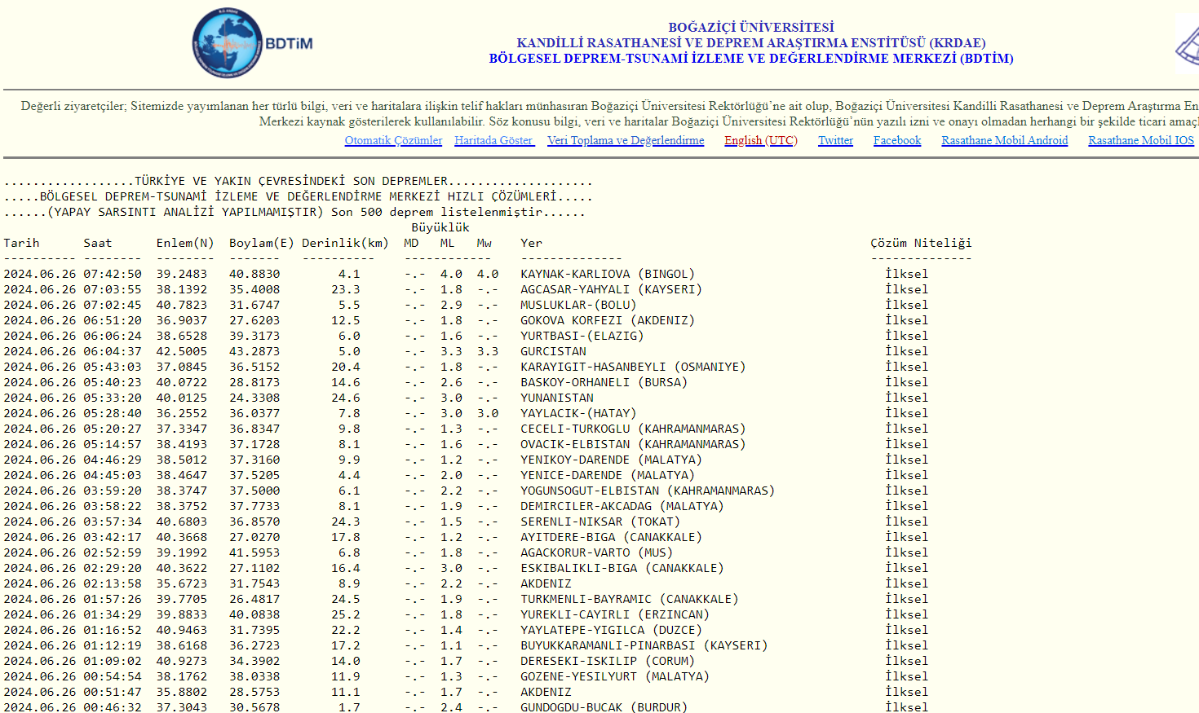
Task: Open Veri Toplama ve Değerlendirme link
Action: (626, 140)
